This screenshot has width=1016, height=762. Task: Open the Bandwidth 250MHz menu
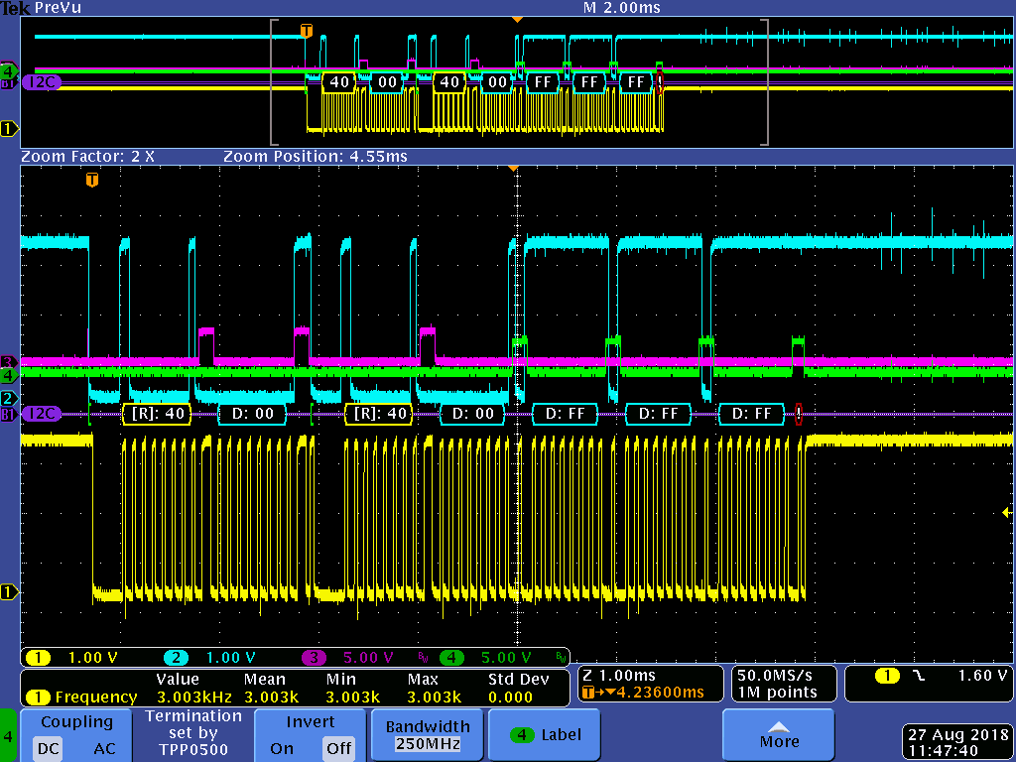coord(428,735)
